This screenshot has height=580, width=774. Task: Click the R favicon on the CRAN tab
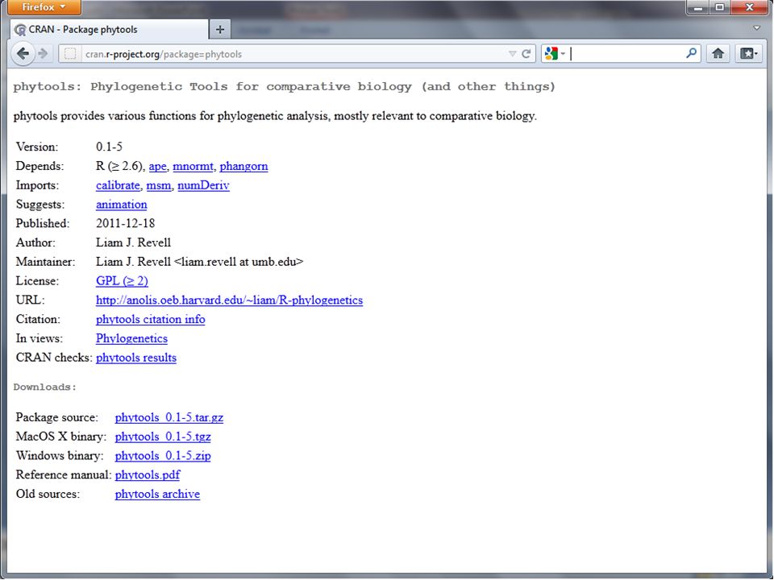[20, 30]
